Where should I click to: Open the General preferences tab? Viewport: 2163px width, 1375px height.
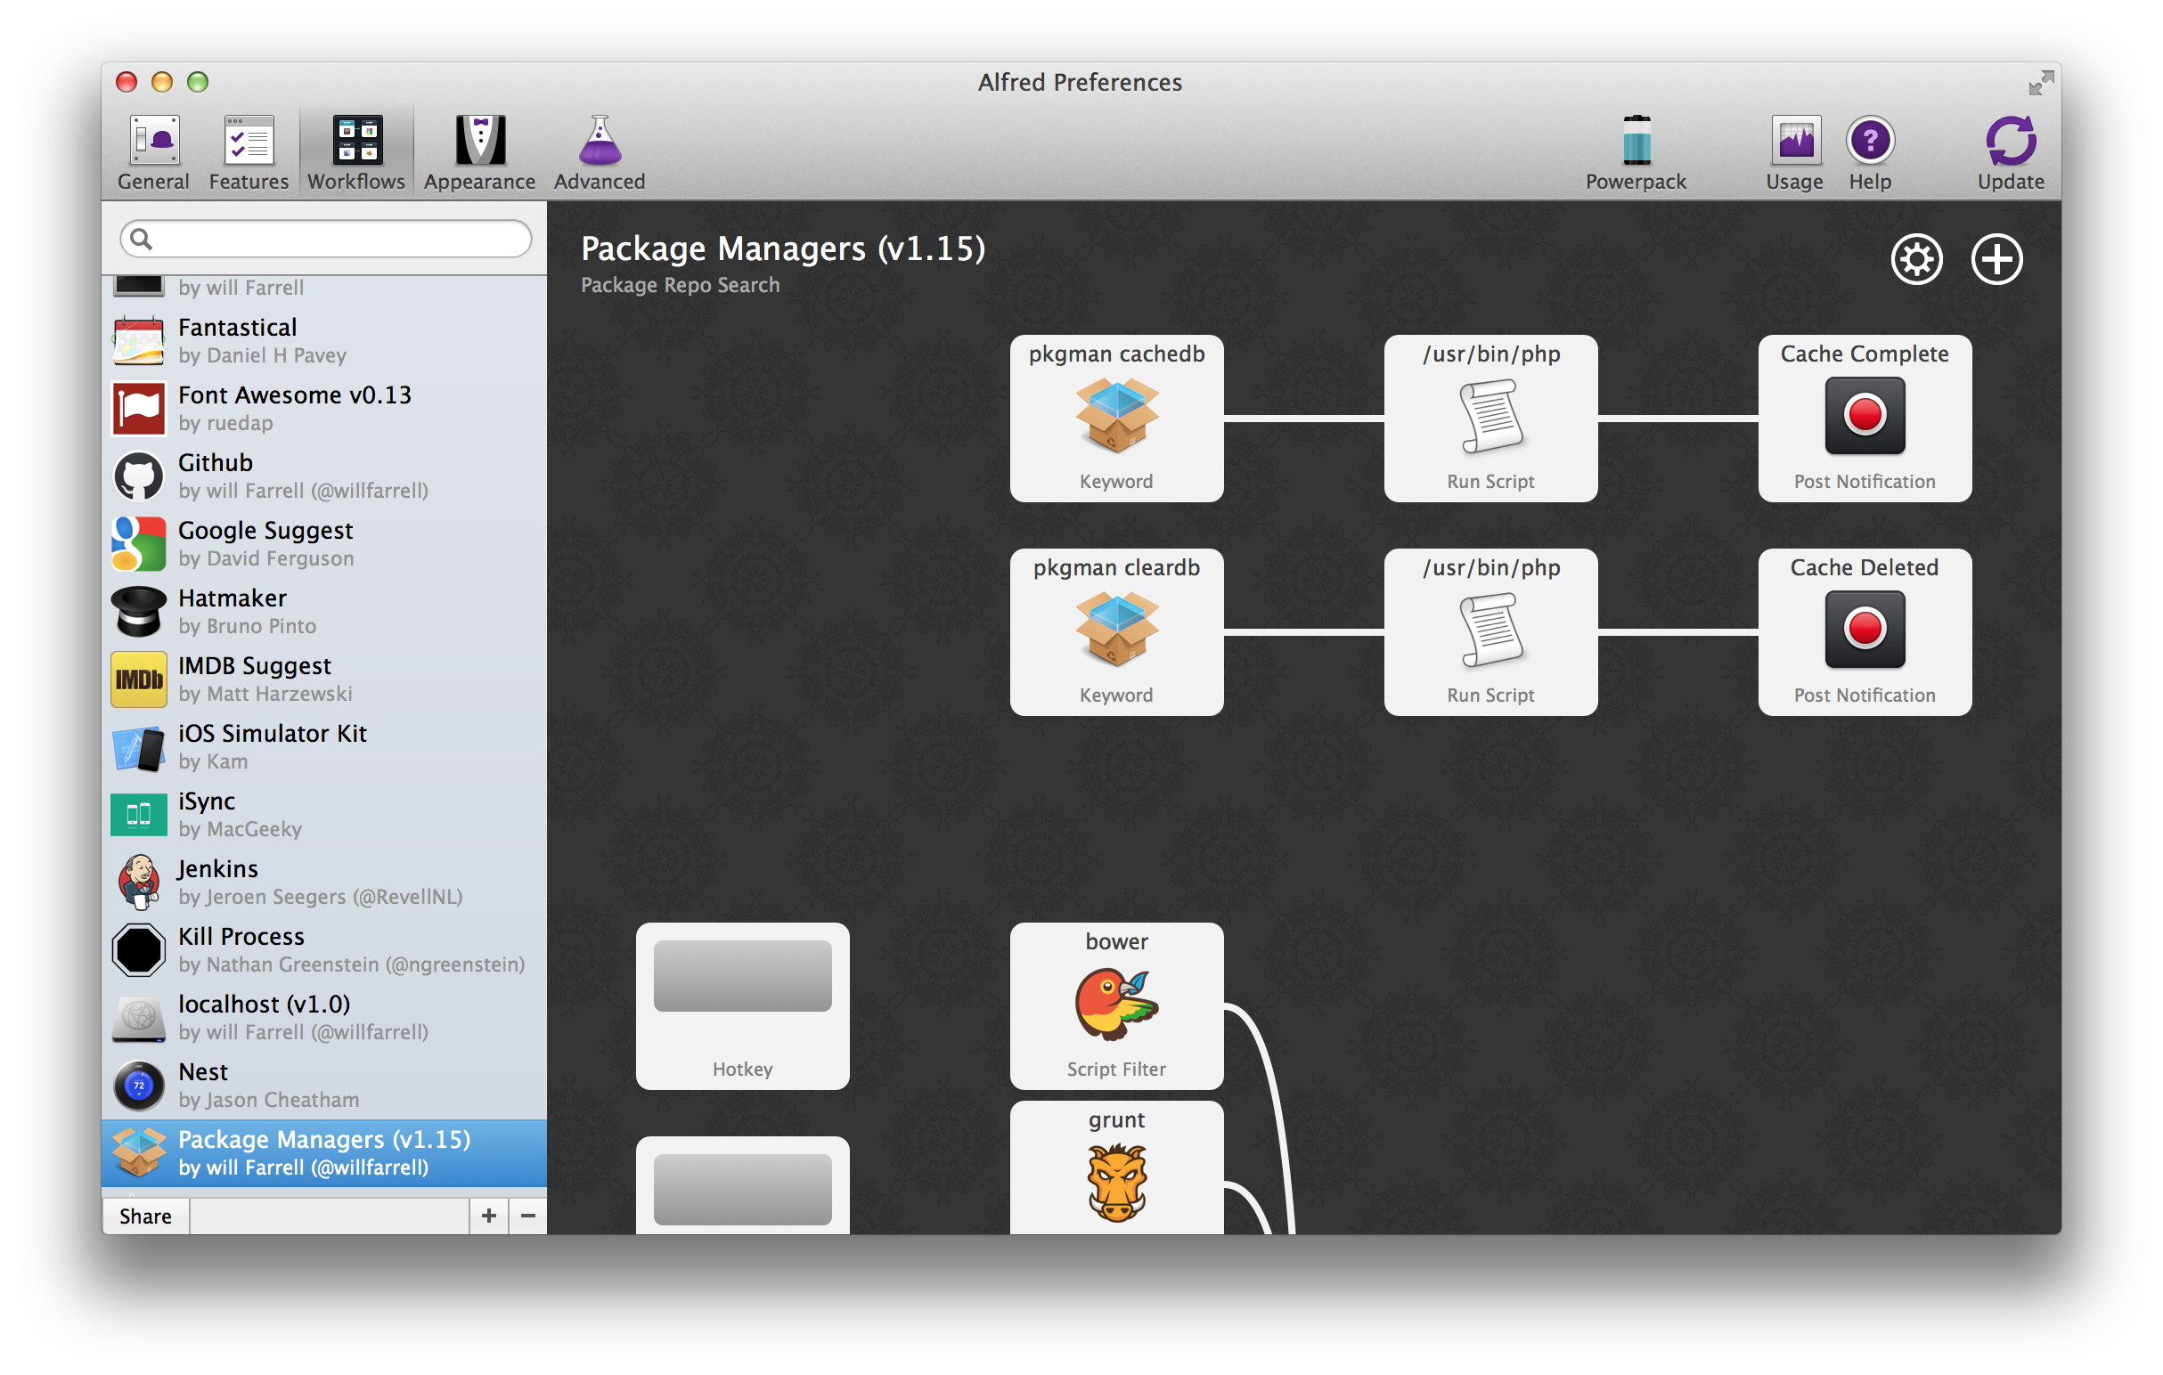pos(153,152)
